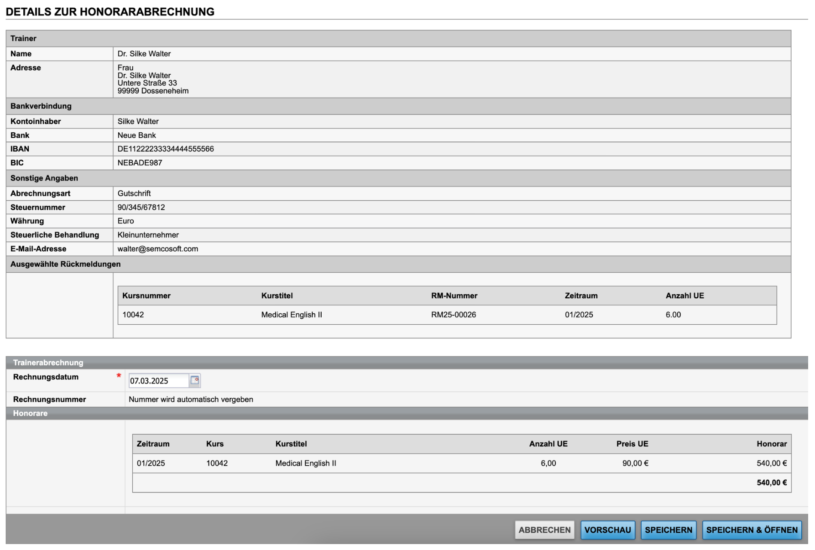Click inside the Rechnungsdatum date field

157,380
